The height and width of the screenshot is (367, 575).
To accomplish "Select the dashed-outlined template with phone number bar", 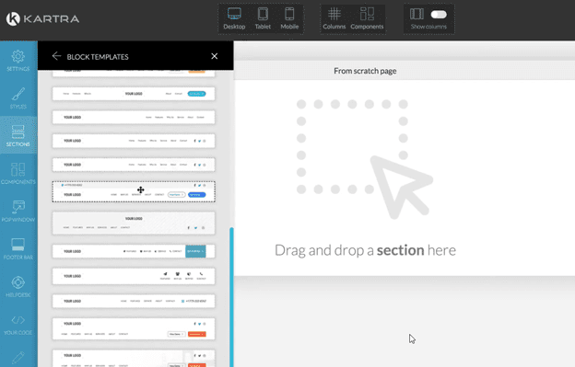I will click(x=134, y=191).
